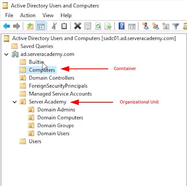This screenshot has width=187, height=186.
Task: Open the Action menu
Action: pyautogui.click(x=28, y=15)
